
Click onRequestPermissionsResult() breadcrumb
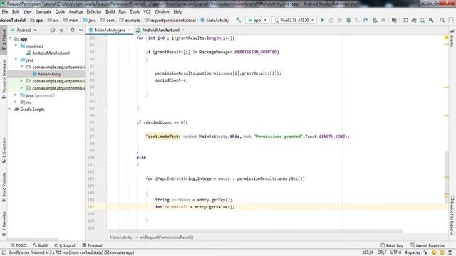point(167,237)
